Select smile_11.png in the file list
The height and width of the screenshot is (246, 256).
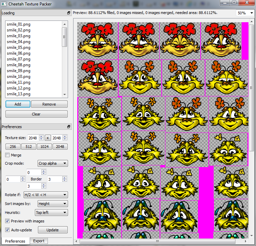(18, 82)
